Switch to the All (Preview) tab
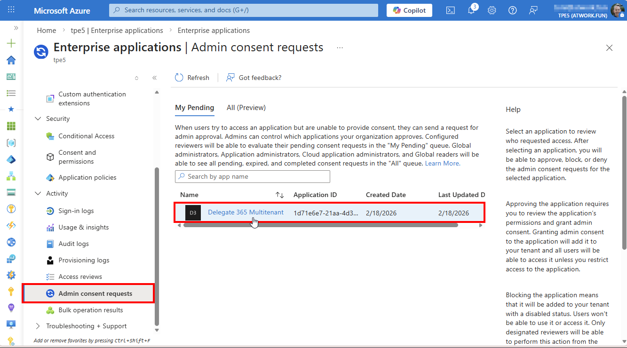 tap(246, 108)
